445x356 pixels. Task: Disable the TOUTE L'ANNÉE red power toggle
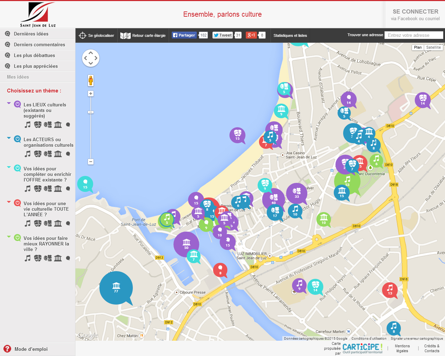click(x=17, y=203)
